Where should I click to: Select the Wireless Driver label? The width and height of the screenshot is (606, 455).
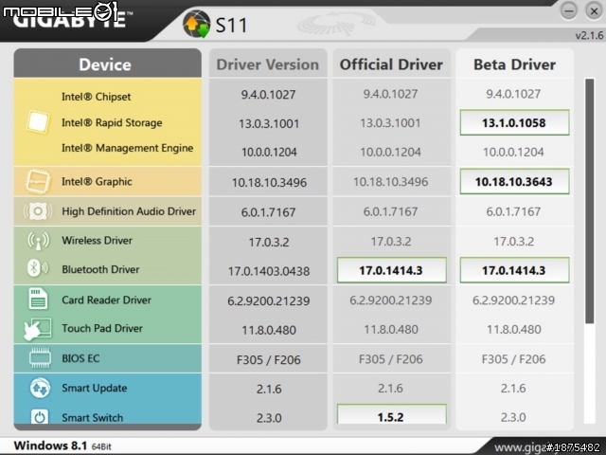click(x=97, y=240)
